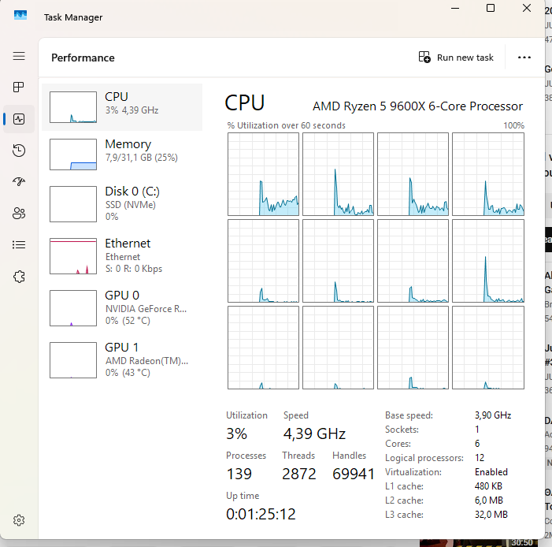Click the % Utilization over 60 seconds label
Viewport: 552px width, 547px height.
click(286, 125)
